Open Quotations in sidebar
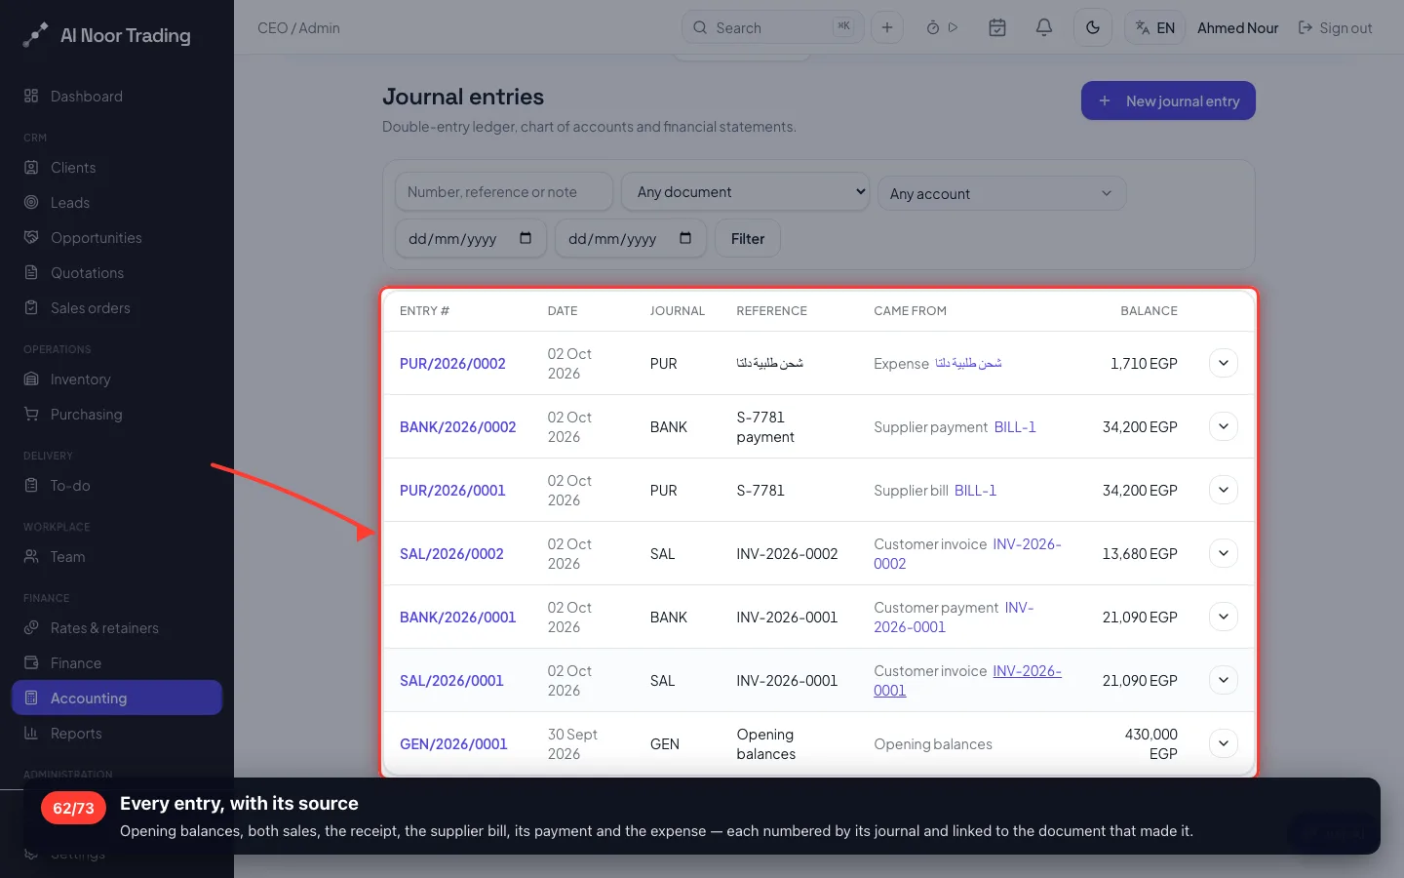Screen dimensions: 1404x878 [x=117, y=272]
